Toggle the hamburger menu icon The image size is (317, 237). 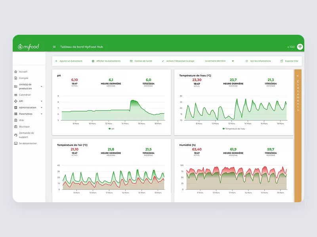click(x=54, y=47)
